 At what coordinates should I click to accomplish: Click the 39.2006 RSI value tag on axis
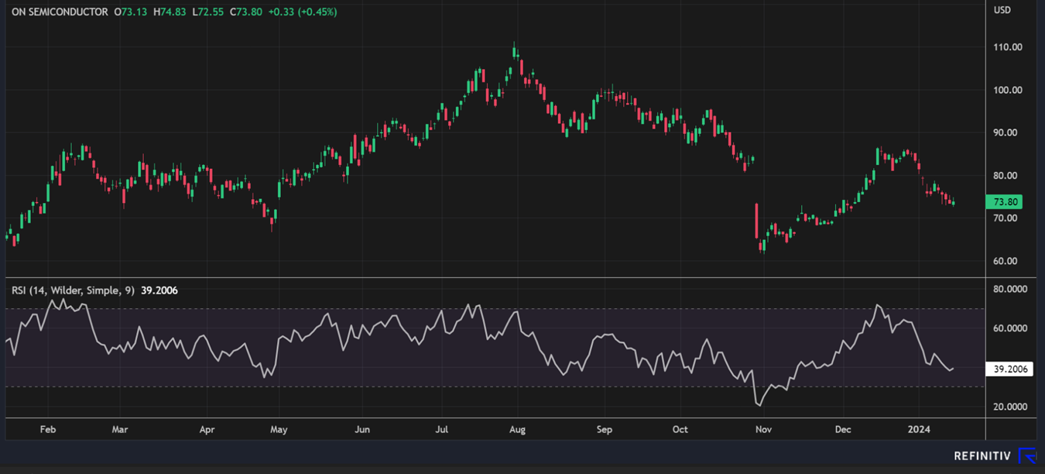pos(1010,369)
